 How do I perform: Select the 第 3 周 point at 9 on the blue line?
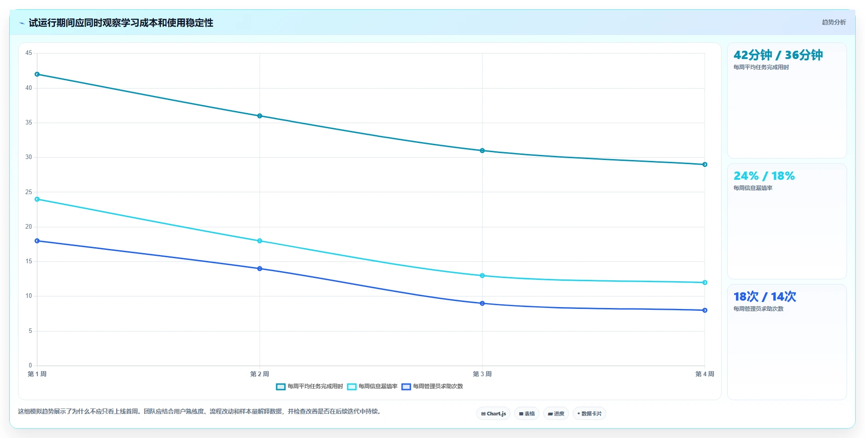pos(482,303)
